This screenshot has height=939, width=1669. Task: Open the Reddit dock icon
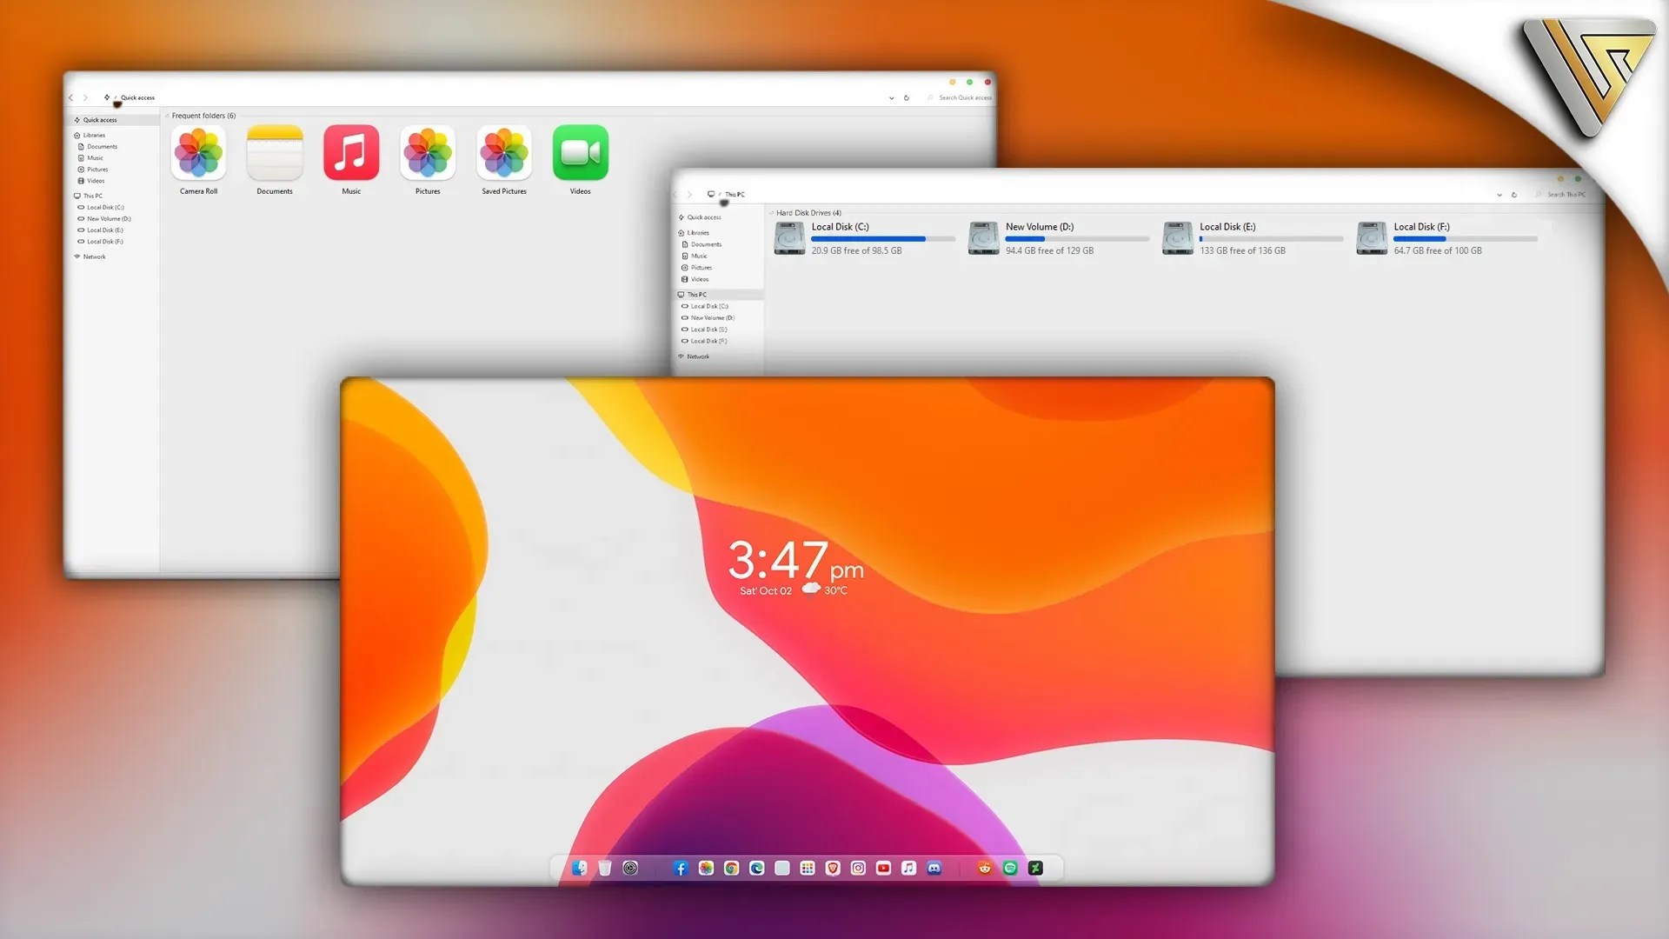(x=985, y=868)
